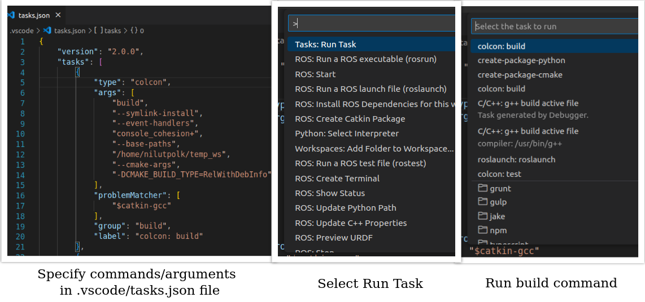Viewport: 645px width, 302px height.
Task: Open the jake task folder
Action: [555, 217]
